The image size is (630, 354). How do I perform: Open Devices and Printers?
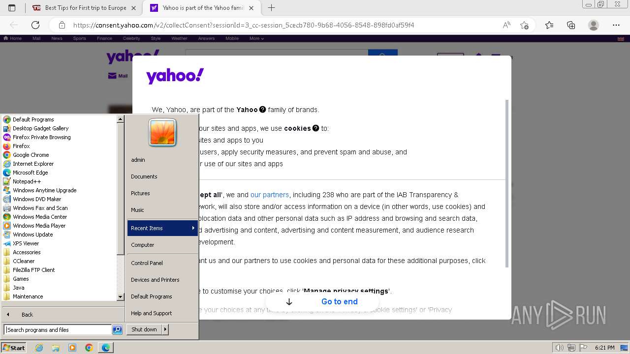162,280
